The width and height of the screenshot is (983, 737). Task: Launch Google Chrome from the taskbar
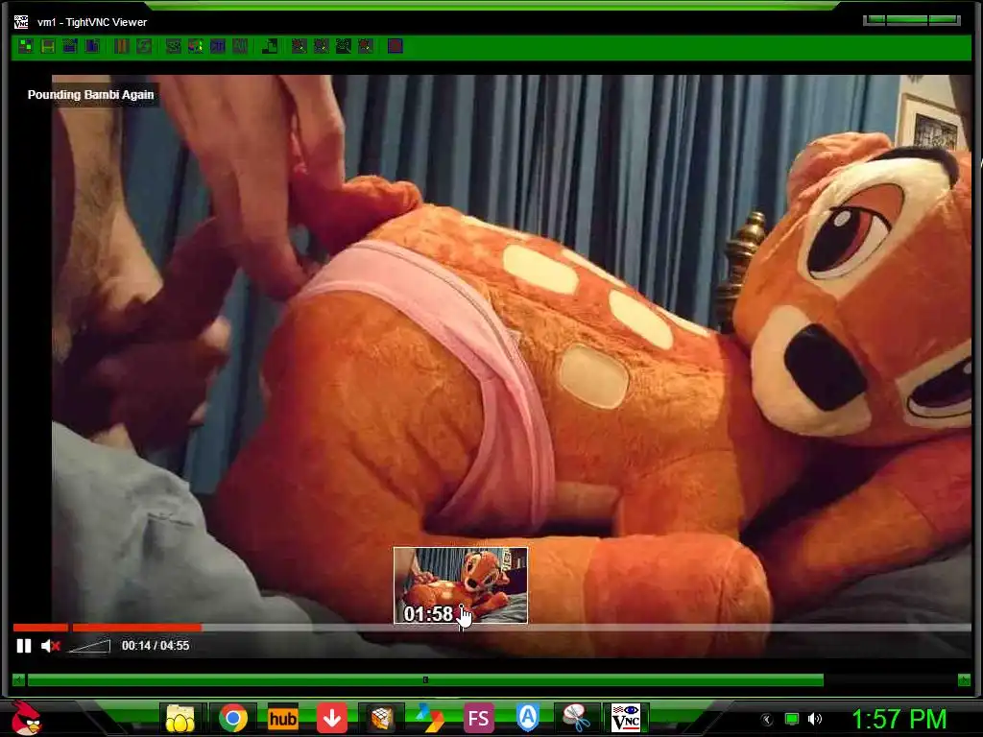[233, 718]
